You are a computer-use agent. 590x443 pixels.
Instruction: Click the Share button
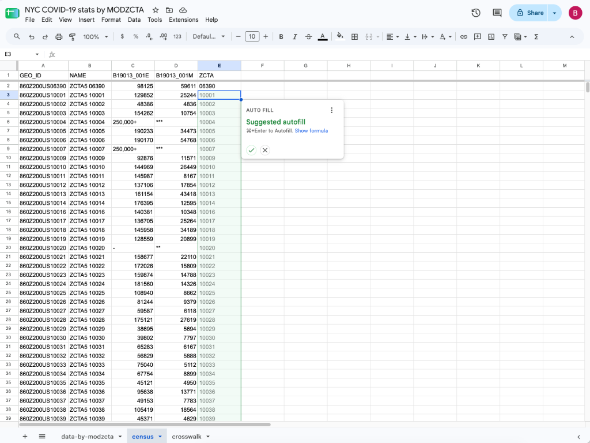point(529,13)
